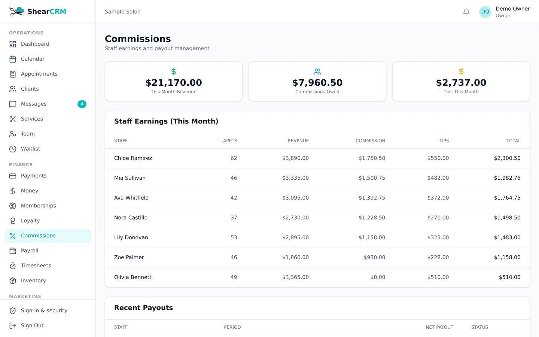
Task: Click Nora Castillo's commission $1,228.50
Action: pyautogui.click(x=372, y=218)
